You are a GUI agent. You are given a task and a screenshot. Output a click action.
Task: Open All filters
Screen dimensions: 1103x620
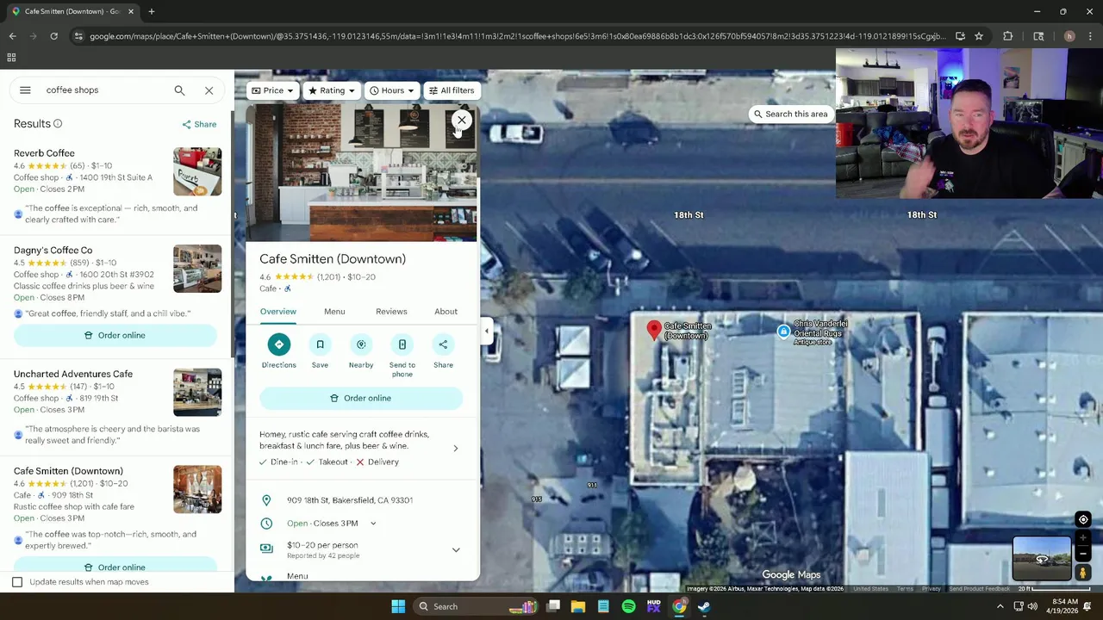click(451, 90)
